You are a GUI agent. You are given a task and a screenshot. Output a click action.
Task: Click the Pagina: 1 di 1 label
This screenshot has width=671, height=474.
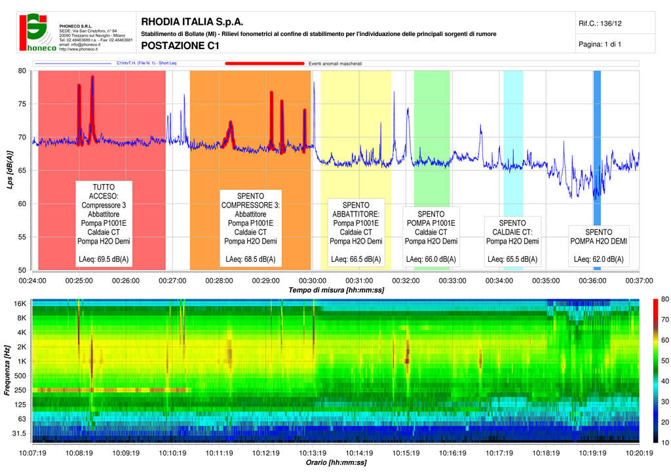point(600,44)
